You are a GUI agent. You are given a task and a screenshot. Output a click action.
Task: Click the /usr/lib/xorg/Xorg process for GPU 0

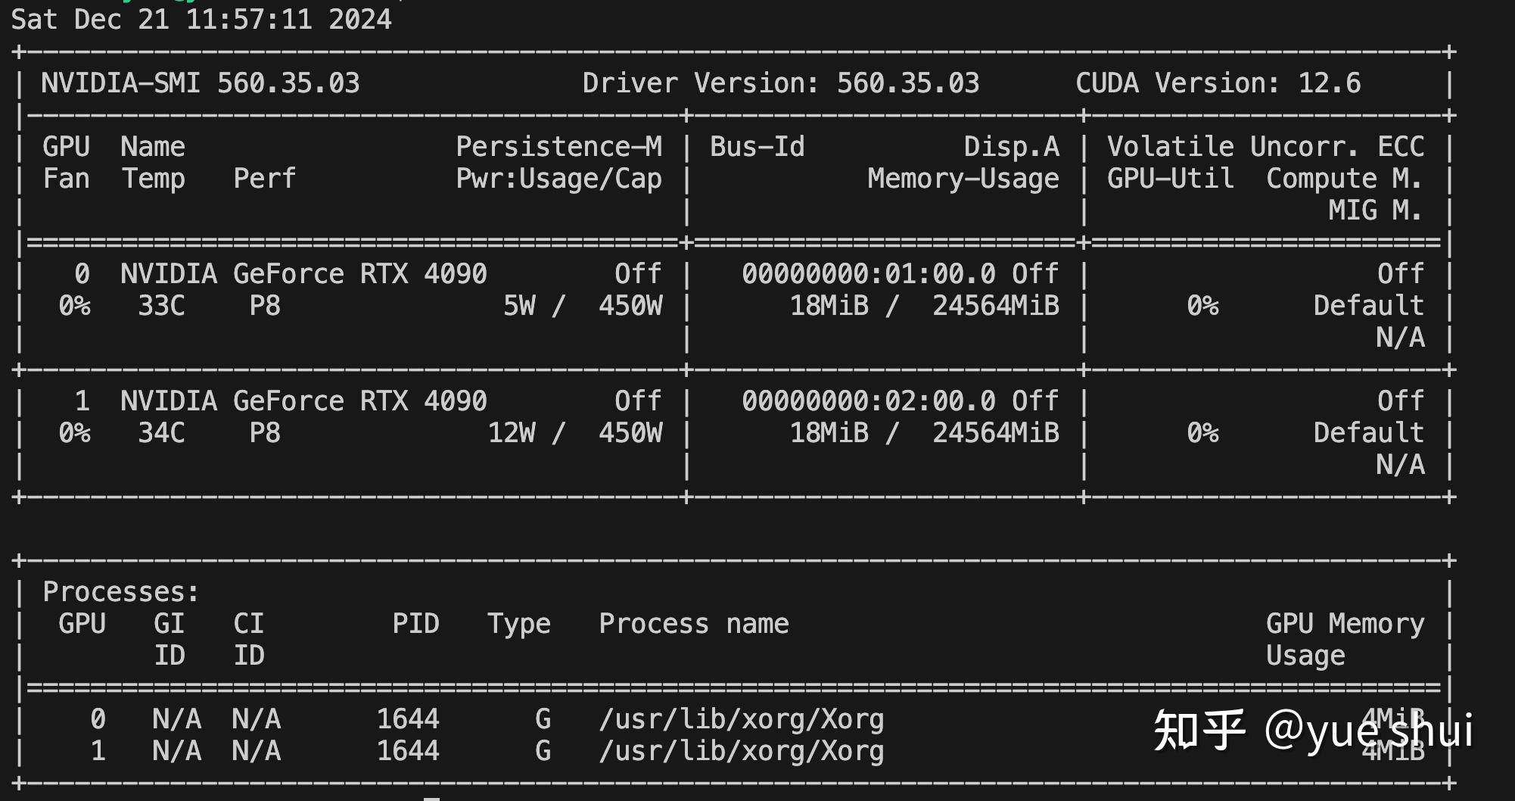[742, 718]
